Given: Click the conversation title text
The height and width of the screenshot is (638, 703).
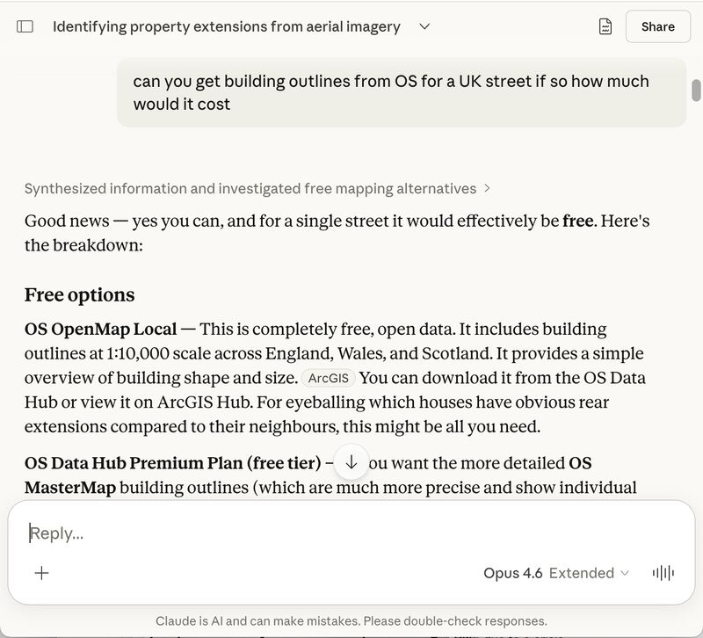Looking at the screenshot, I should [226, 26].
